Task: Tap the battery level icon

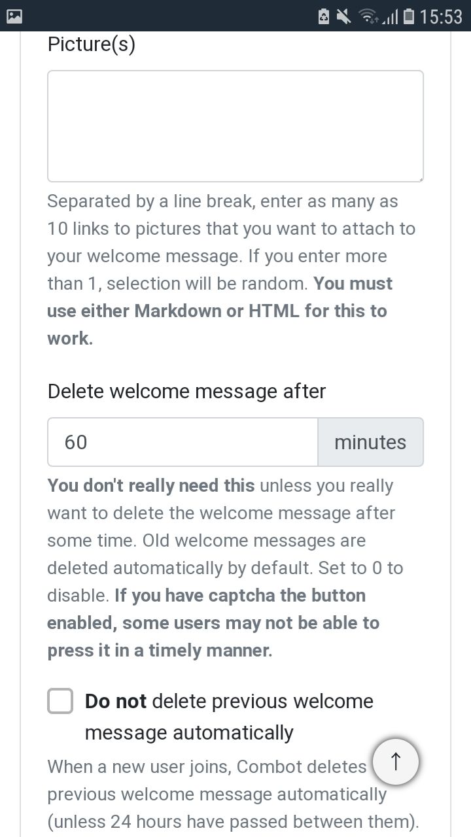Action: [x=409, y=16]
